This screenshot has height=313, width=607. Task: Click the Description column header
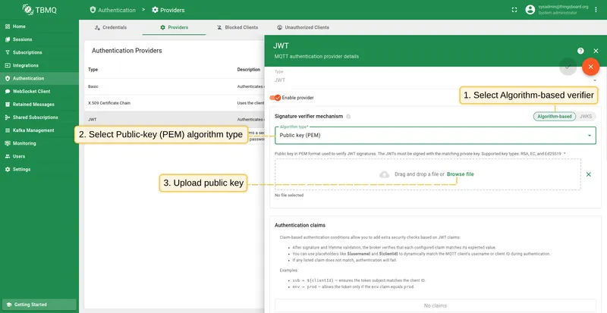click(x=249, y=70)
